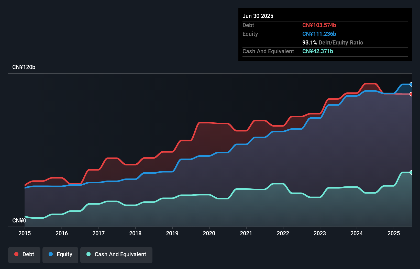Open the Equity row in the data panel
The height and width of the screenshot is (269, 420).
[250, 34]
